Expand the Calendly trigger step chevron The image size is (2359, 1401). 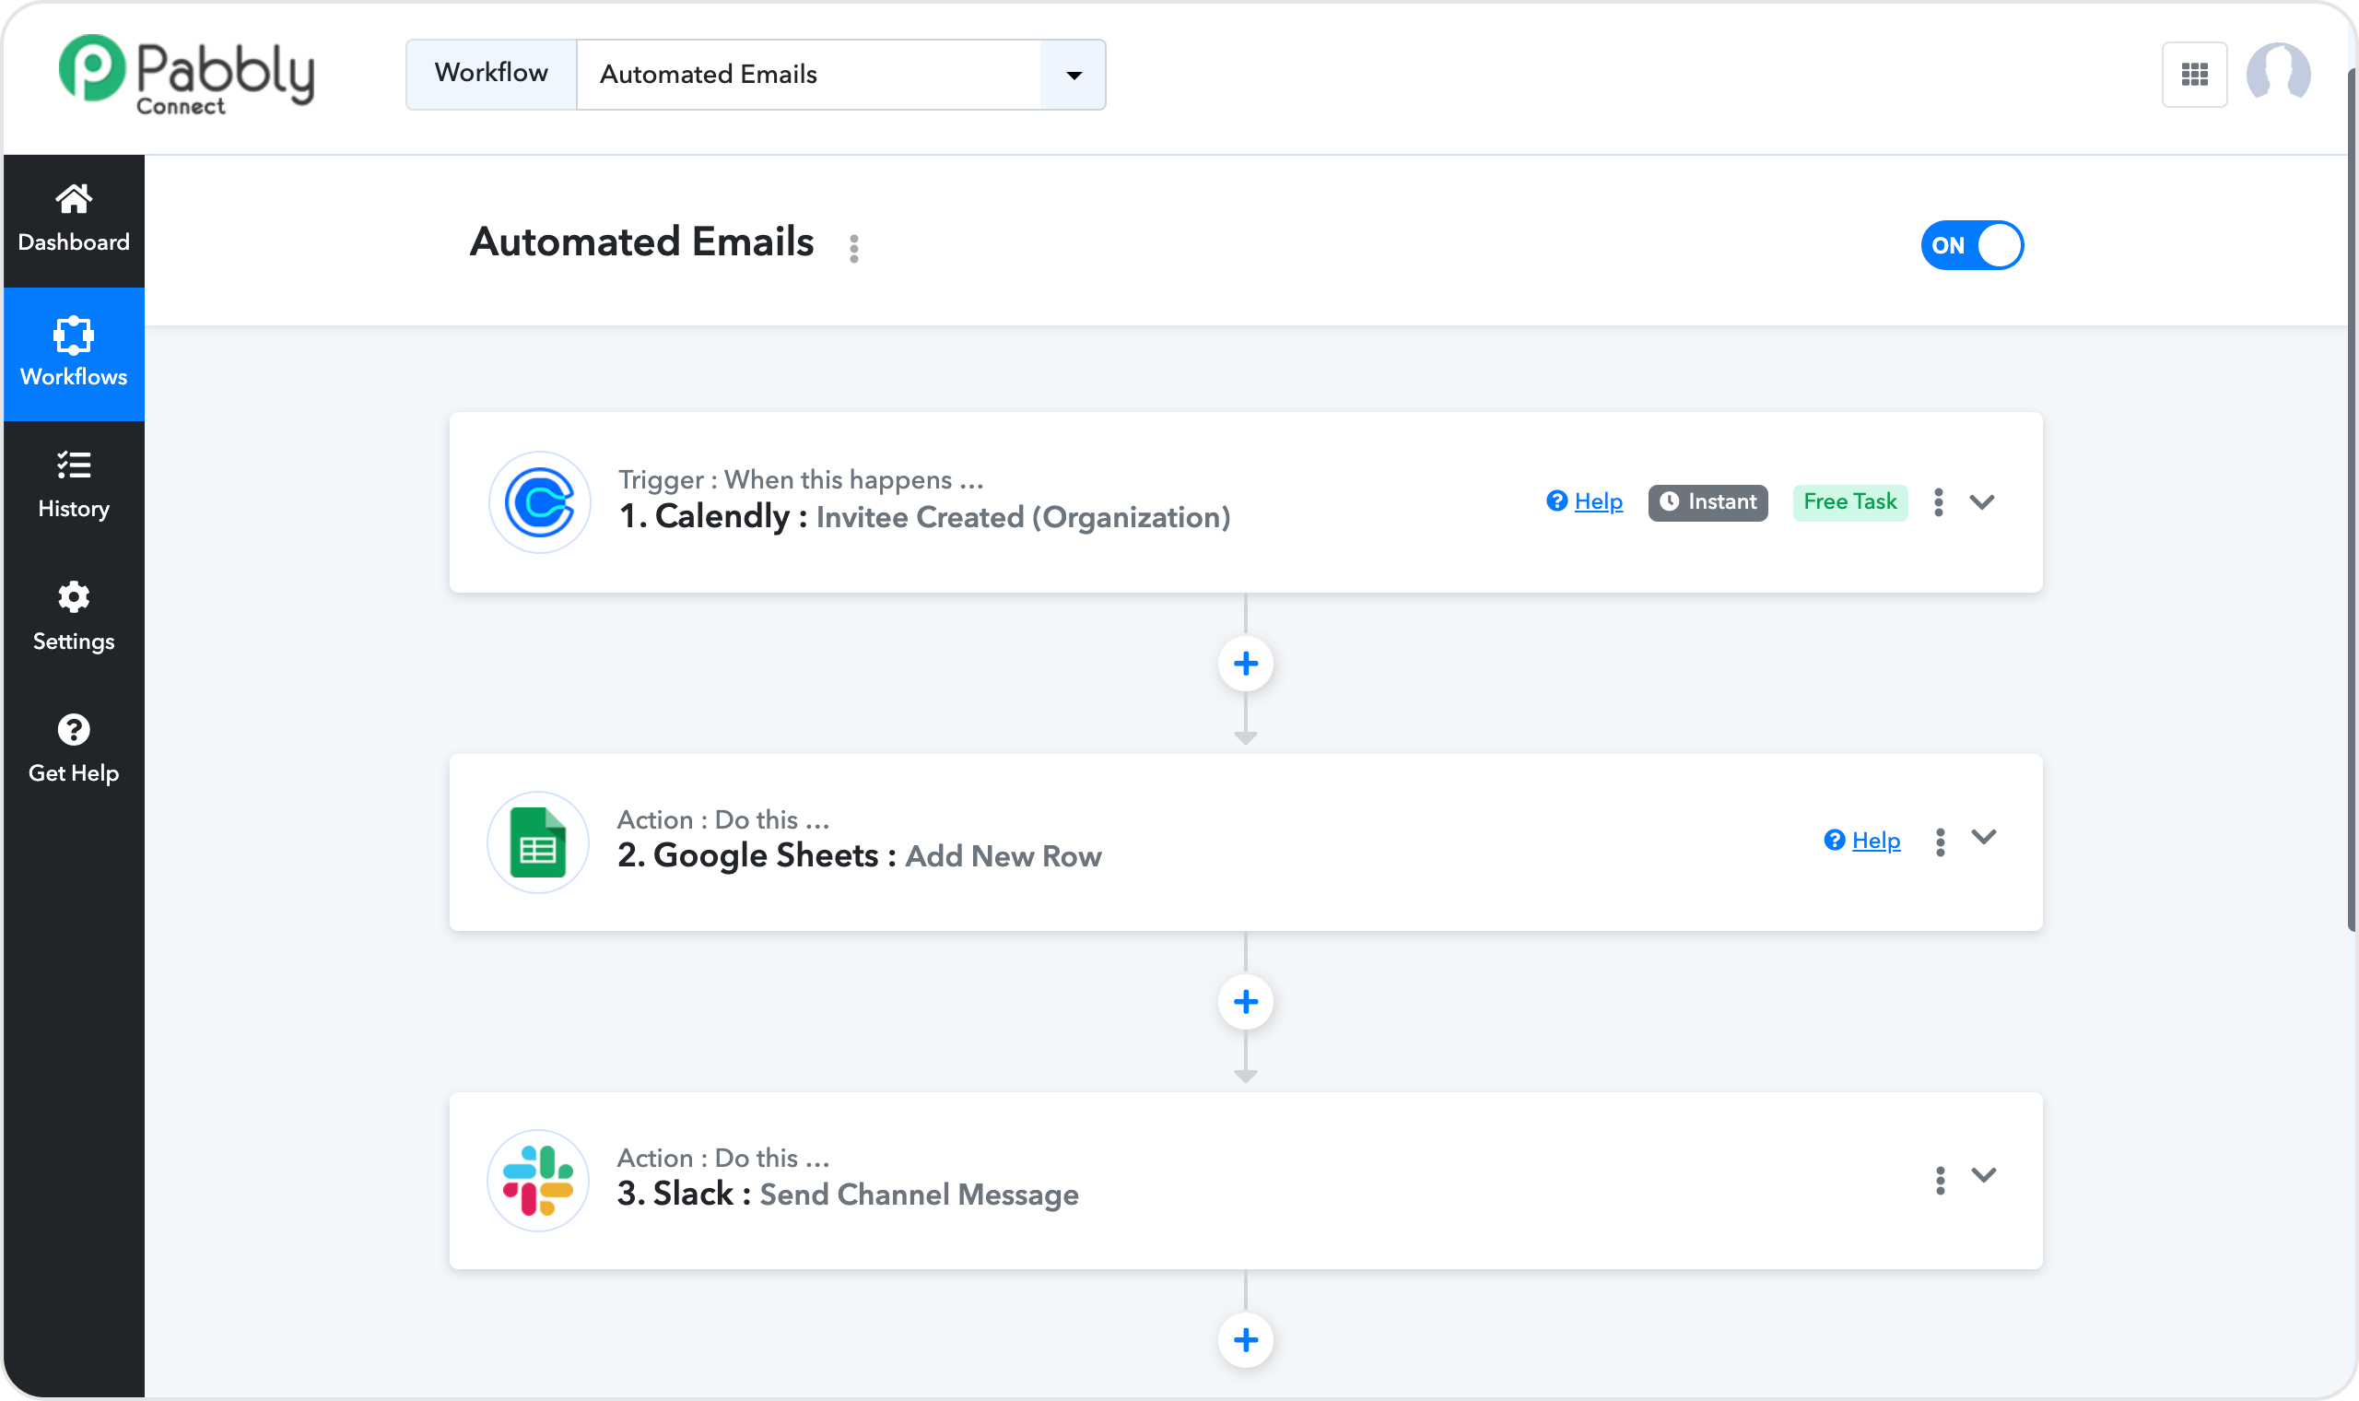click(1981, 502)
